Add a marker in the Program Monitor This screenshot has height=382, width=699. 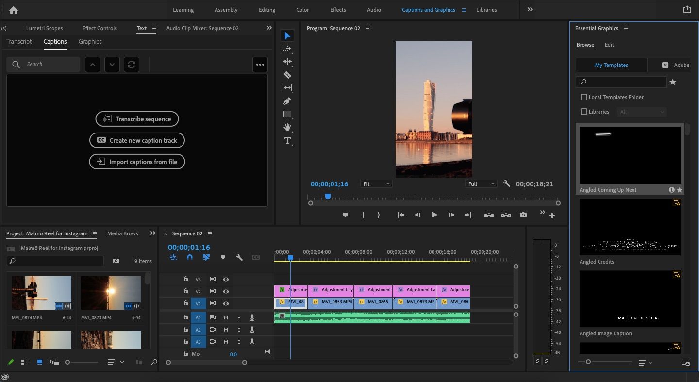(x=345, y=215)
